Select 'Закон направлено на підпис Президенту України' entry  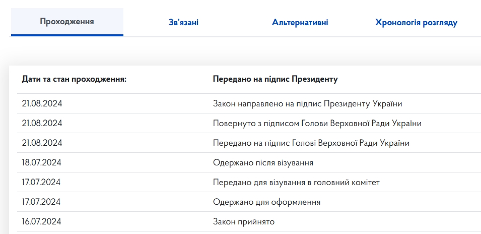(x=307, y=103)
